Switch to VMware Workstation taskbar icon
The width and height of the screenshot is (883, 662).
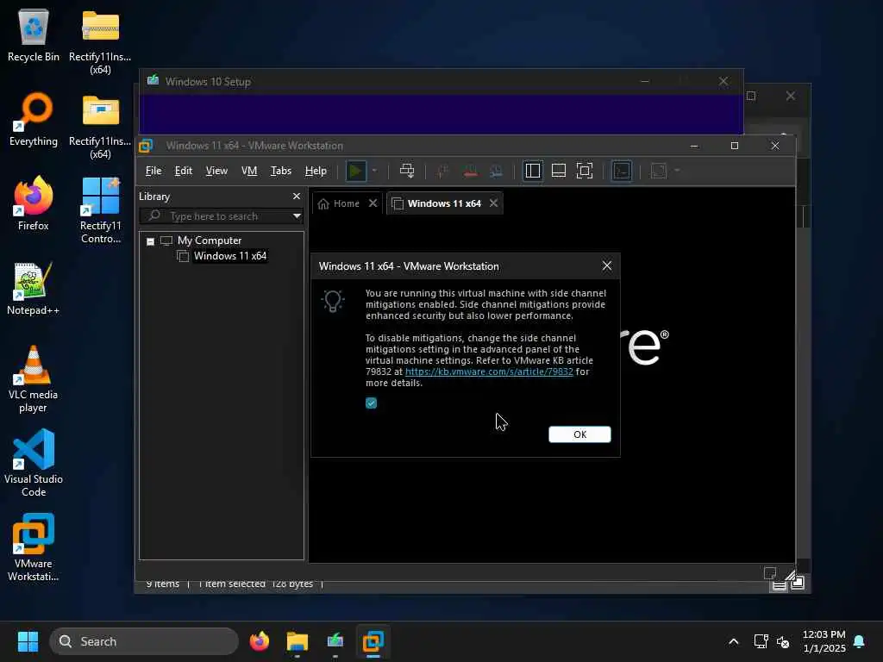click(x=373, y=641)
